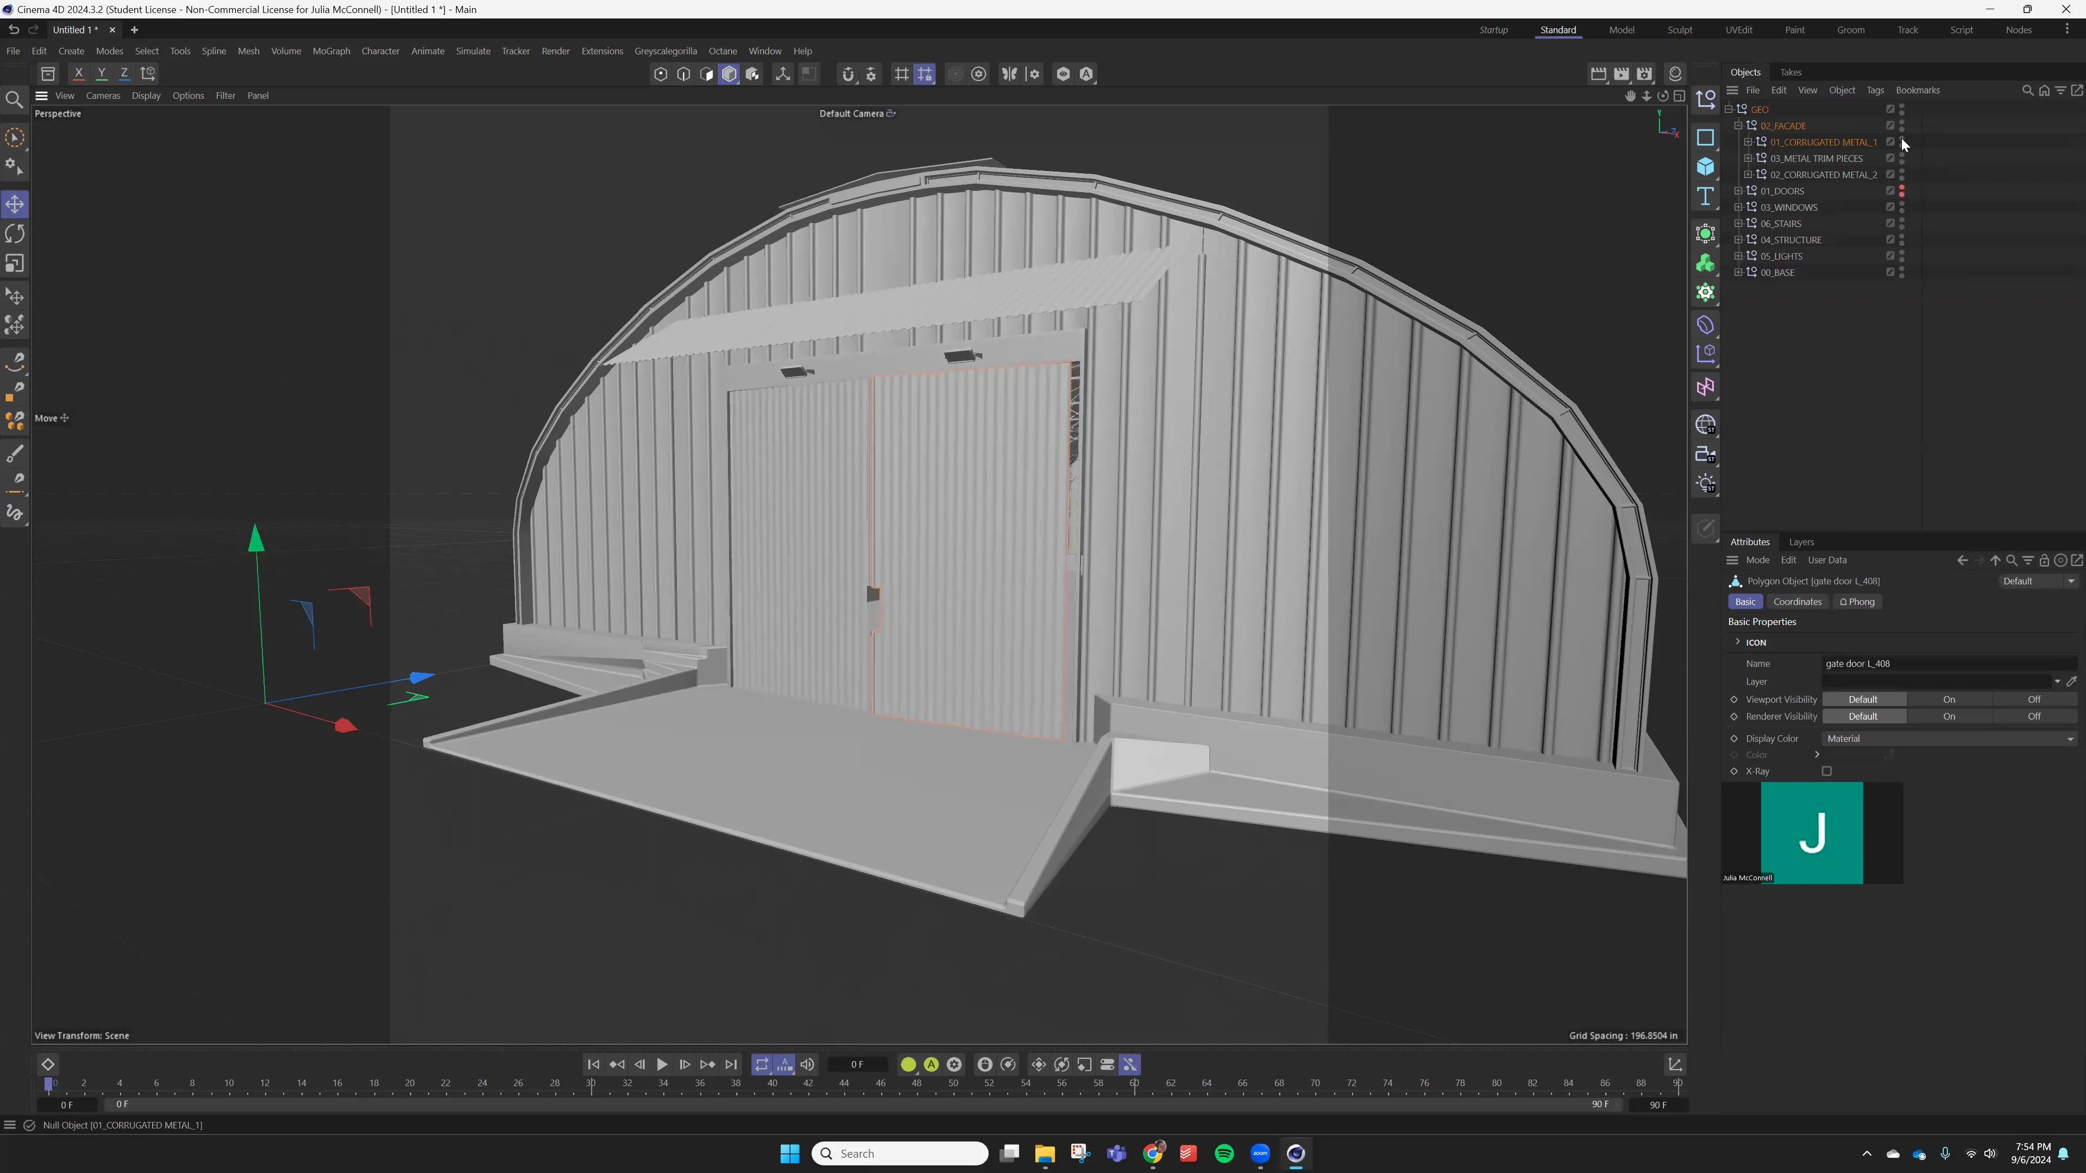
Task: Select the Move tool in the left toolbar
Action: tap(15, 205)
